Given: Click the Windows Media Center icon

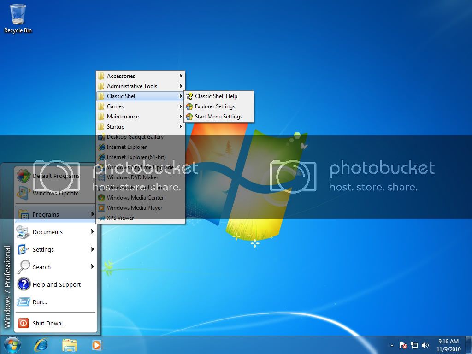Looking at the screenshot, I should click(x=101, y=198).
